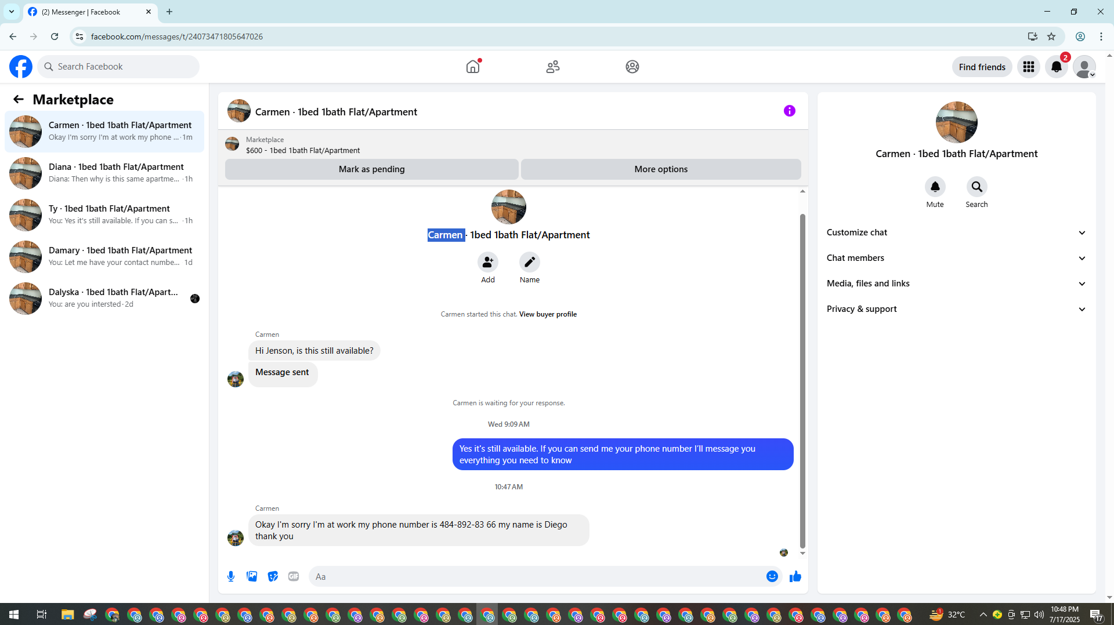
Task: Click the Carmen chat header title
Action: (x=336, y=112)
